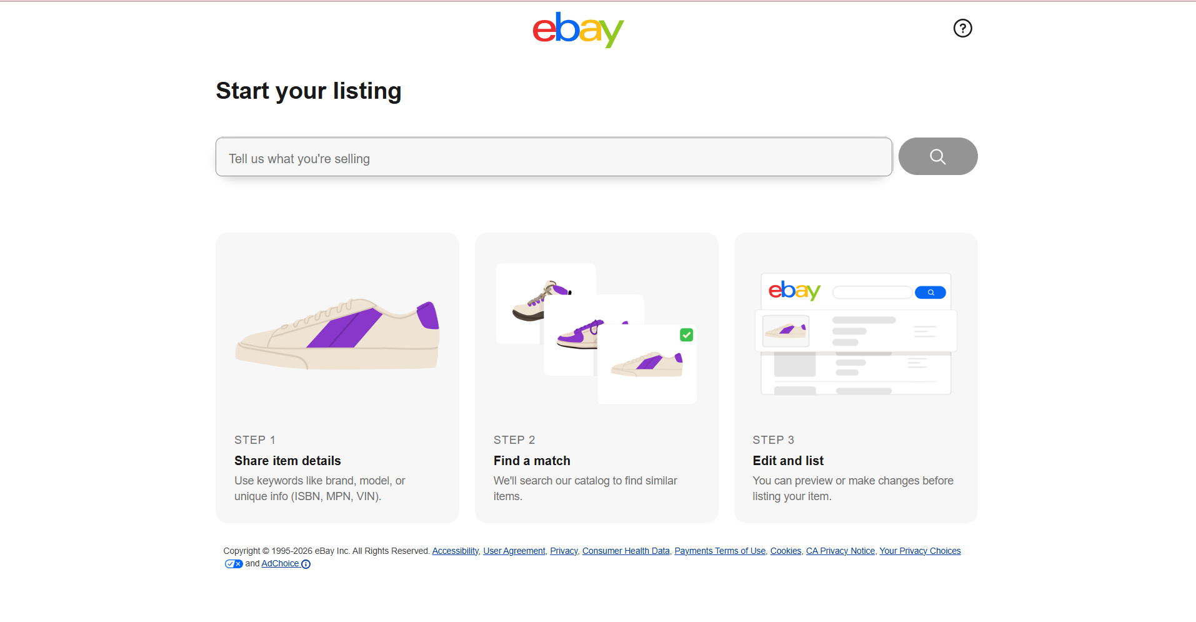Image resolution: width=1196 pixels, height=622 pixels.
Task: Click the Step 3 eBay listing illustration
Action: click(855, 334)
